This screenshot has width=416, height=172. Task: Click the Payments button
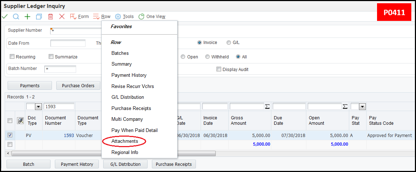(30, 85)
